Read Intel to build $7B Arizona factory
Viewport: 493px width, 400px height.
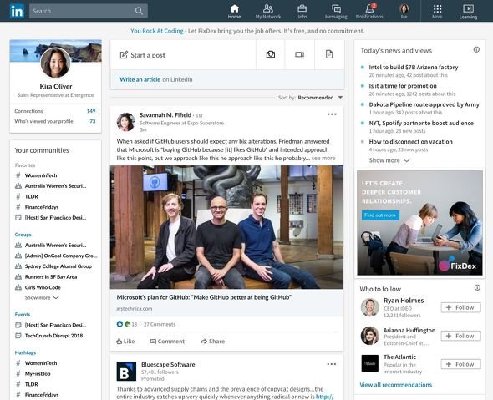point(413,68)
